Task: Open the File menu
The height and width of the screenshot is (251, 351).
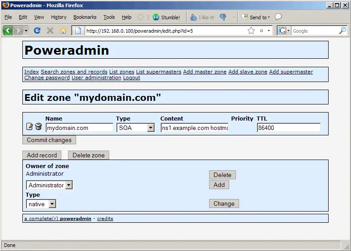Action: (8, 17)
